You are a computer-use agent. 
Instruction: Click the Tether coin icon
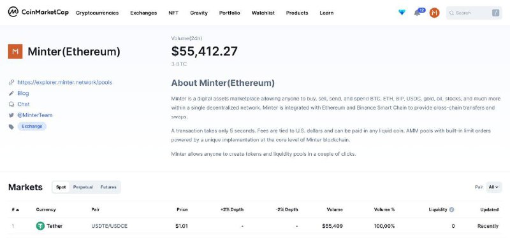pos(40,226)
